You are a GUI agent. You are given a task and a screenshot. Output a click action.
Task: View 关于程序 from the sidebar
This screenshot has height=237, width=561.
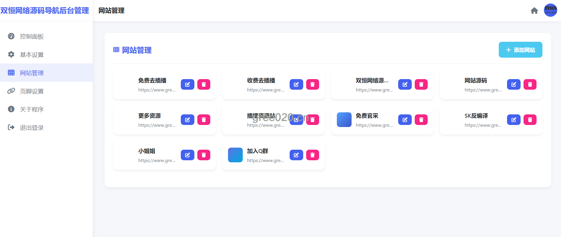[x=32, y=109]
